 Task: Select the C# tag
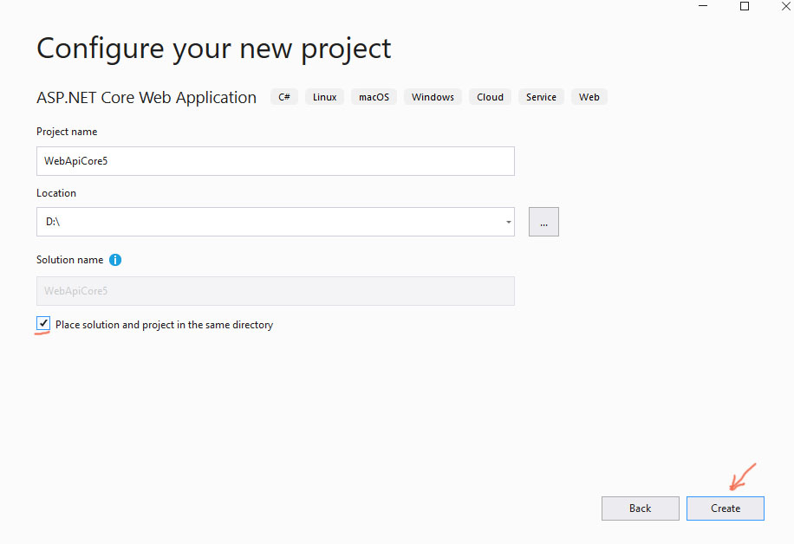coord(283,97)
